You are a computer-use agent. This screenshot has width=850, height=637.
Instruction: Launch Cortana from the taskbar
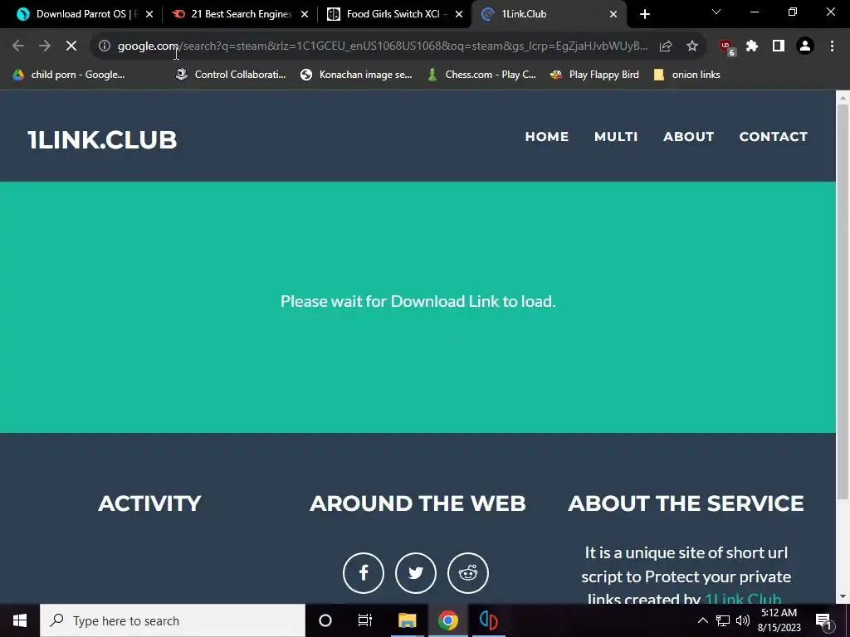coord(325,620)
